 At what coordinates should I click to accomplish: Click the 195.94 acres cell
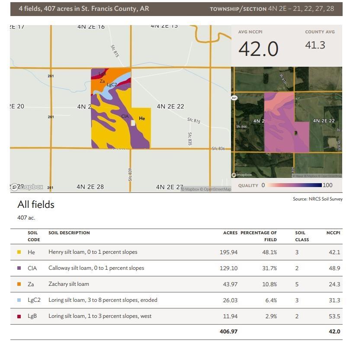coord(228,252)
